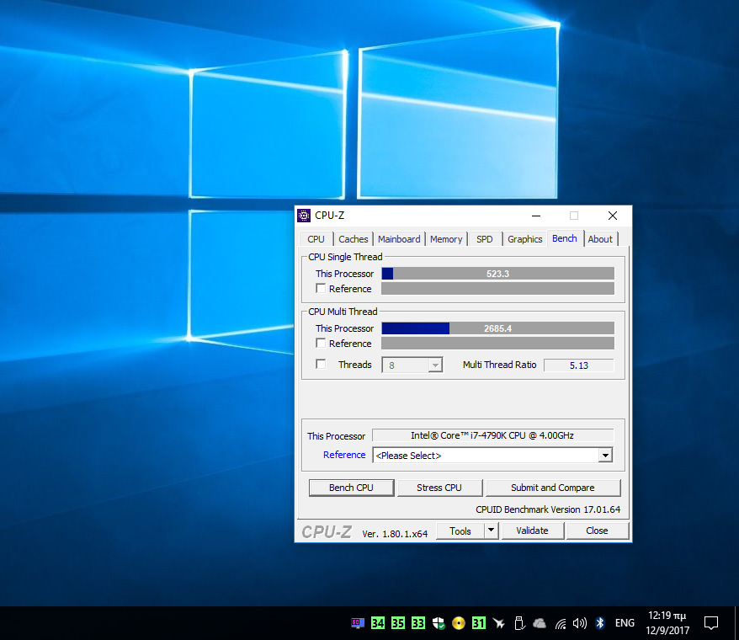Open the Wi-Fi network tray icon

click(560, 624)
